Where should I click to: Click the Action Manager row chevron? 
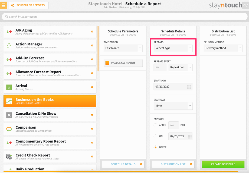point(92,45)
